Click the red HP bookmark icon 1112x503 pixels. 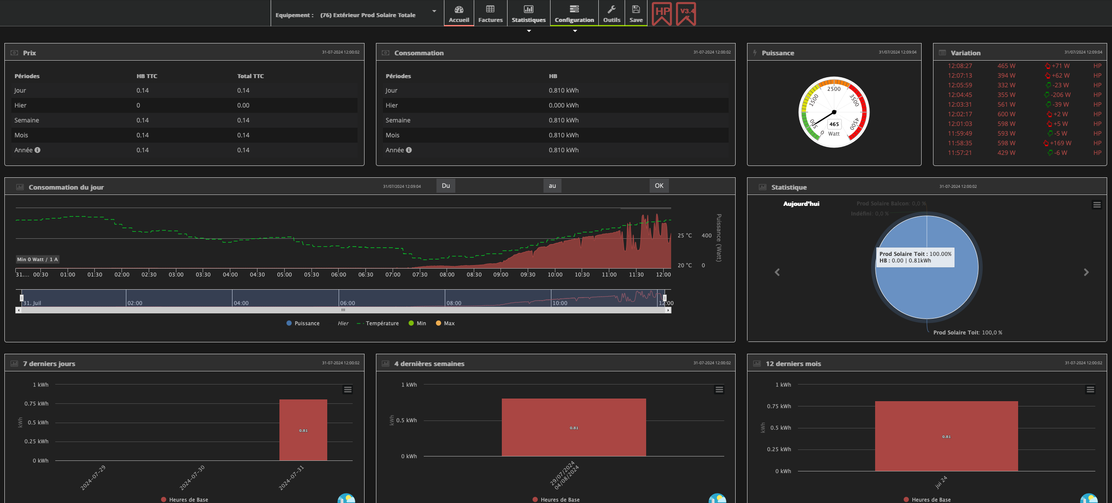(662, 14)
